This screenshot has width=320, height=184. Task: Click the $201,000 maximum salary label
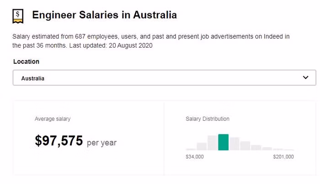pos(283,157)
